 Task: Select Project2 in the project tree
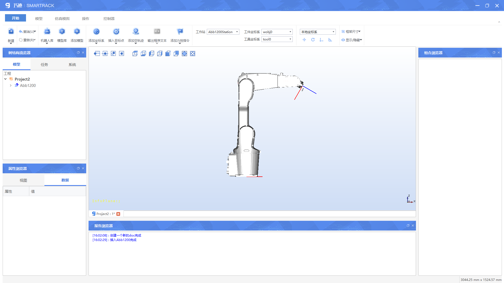[22, 79]
